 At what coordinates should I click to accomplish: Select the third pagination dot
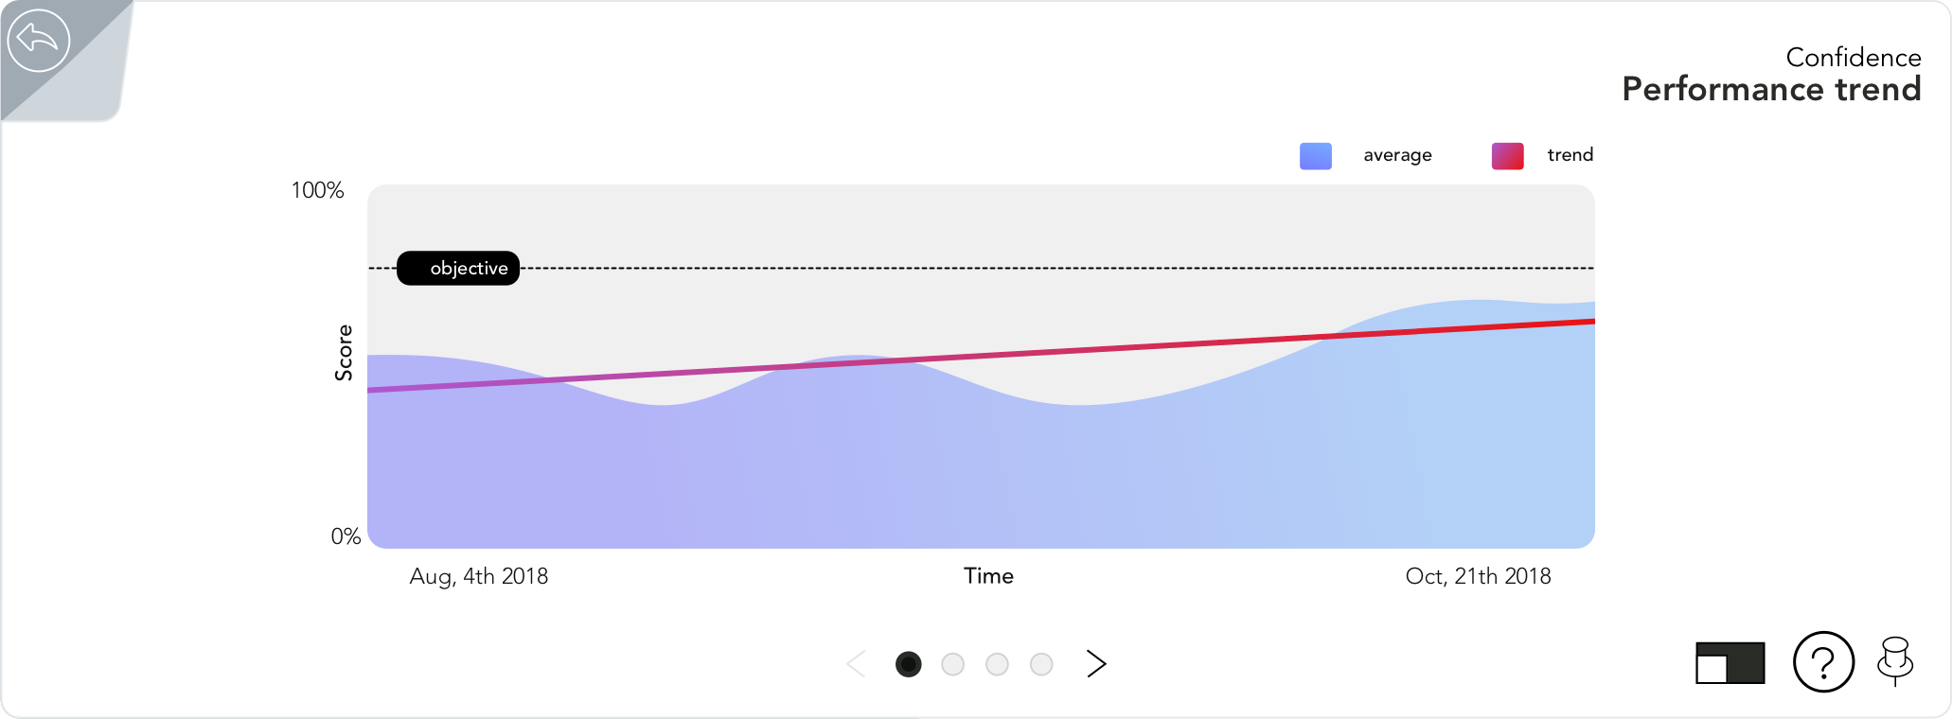click(x=997, y=665)
